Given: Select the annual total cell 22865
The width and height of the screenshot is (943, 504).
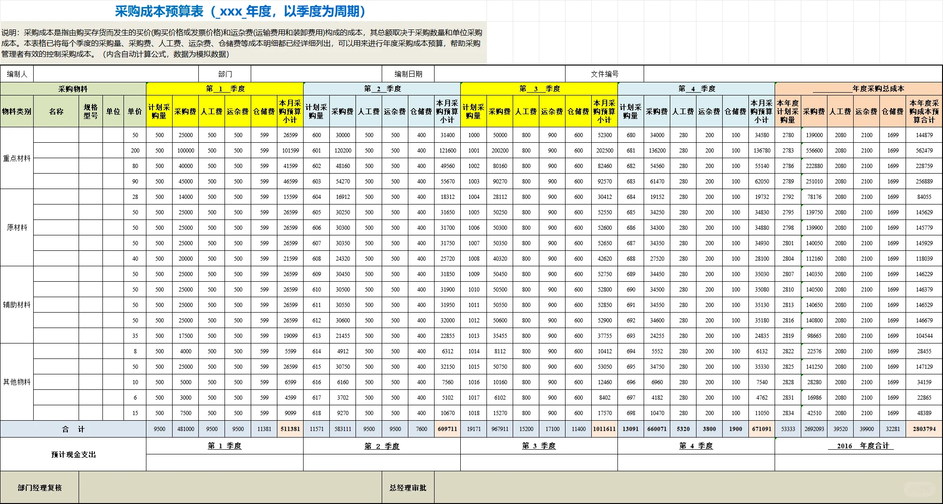Looking at the screenshot, I should pos(924,398).
